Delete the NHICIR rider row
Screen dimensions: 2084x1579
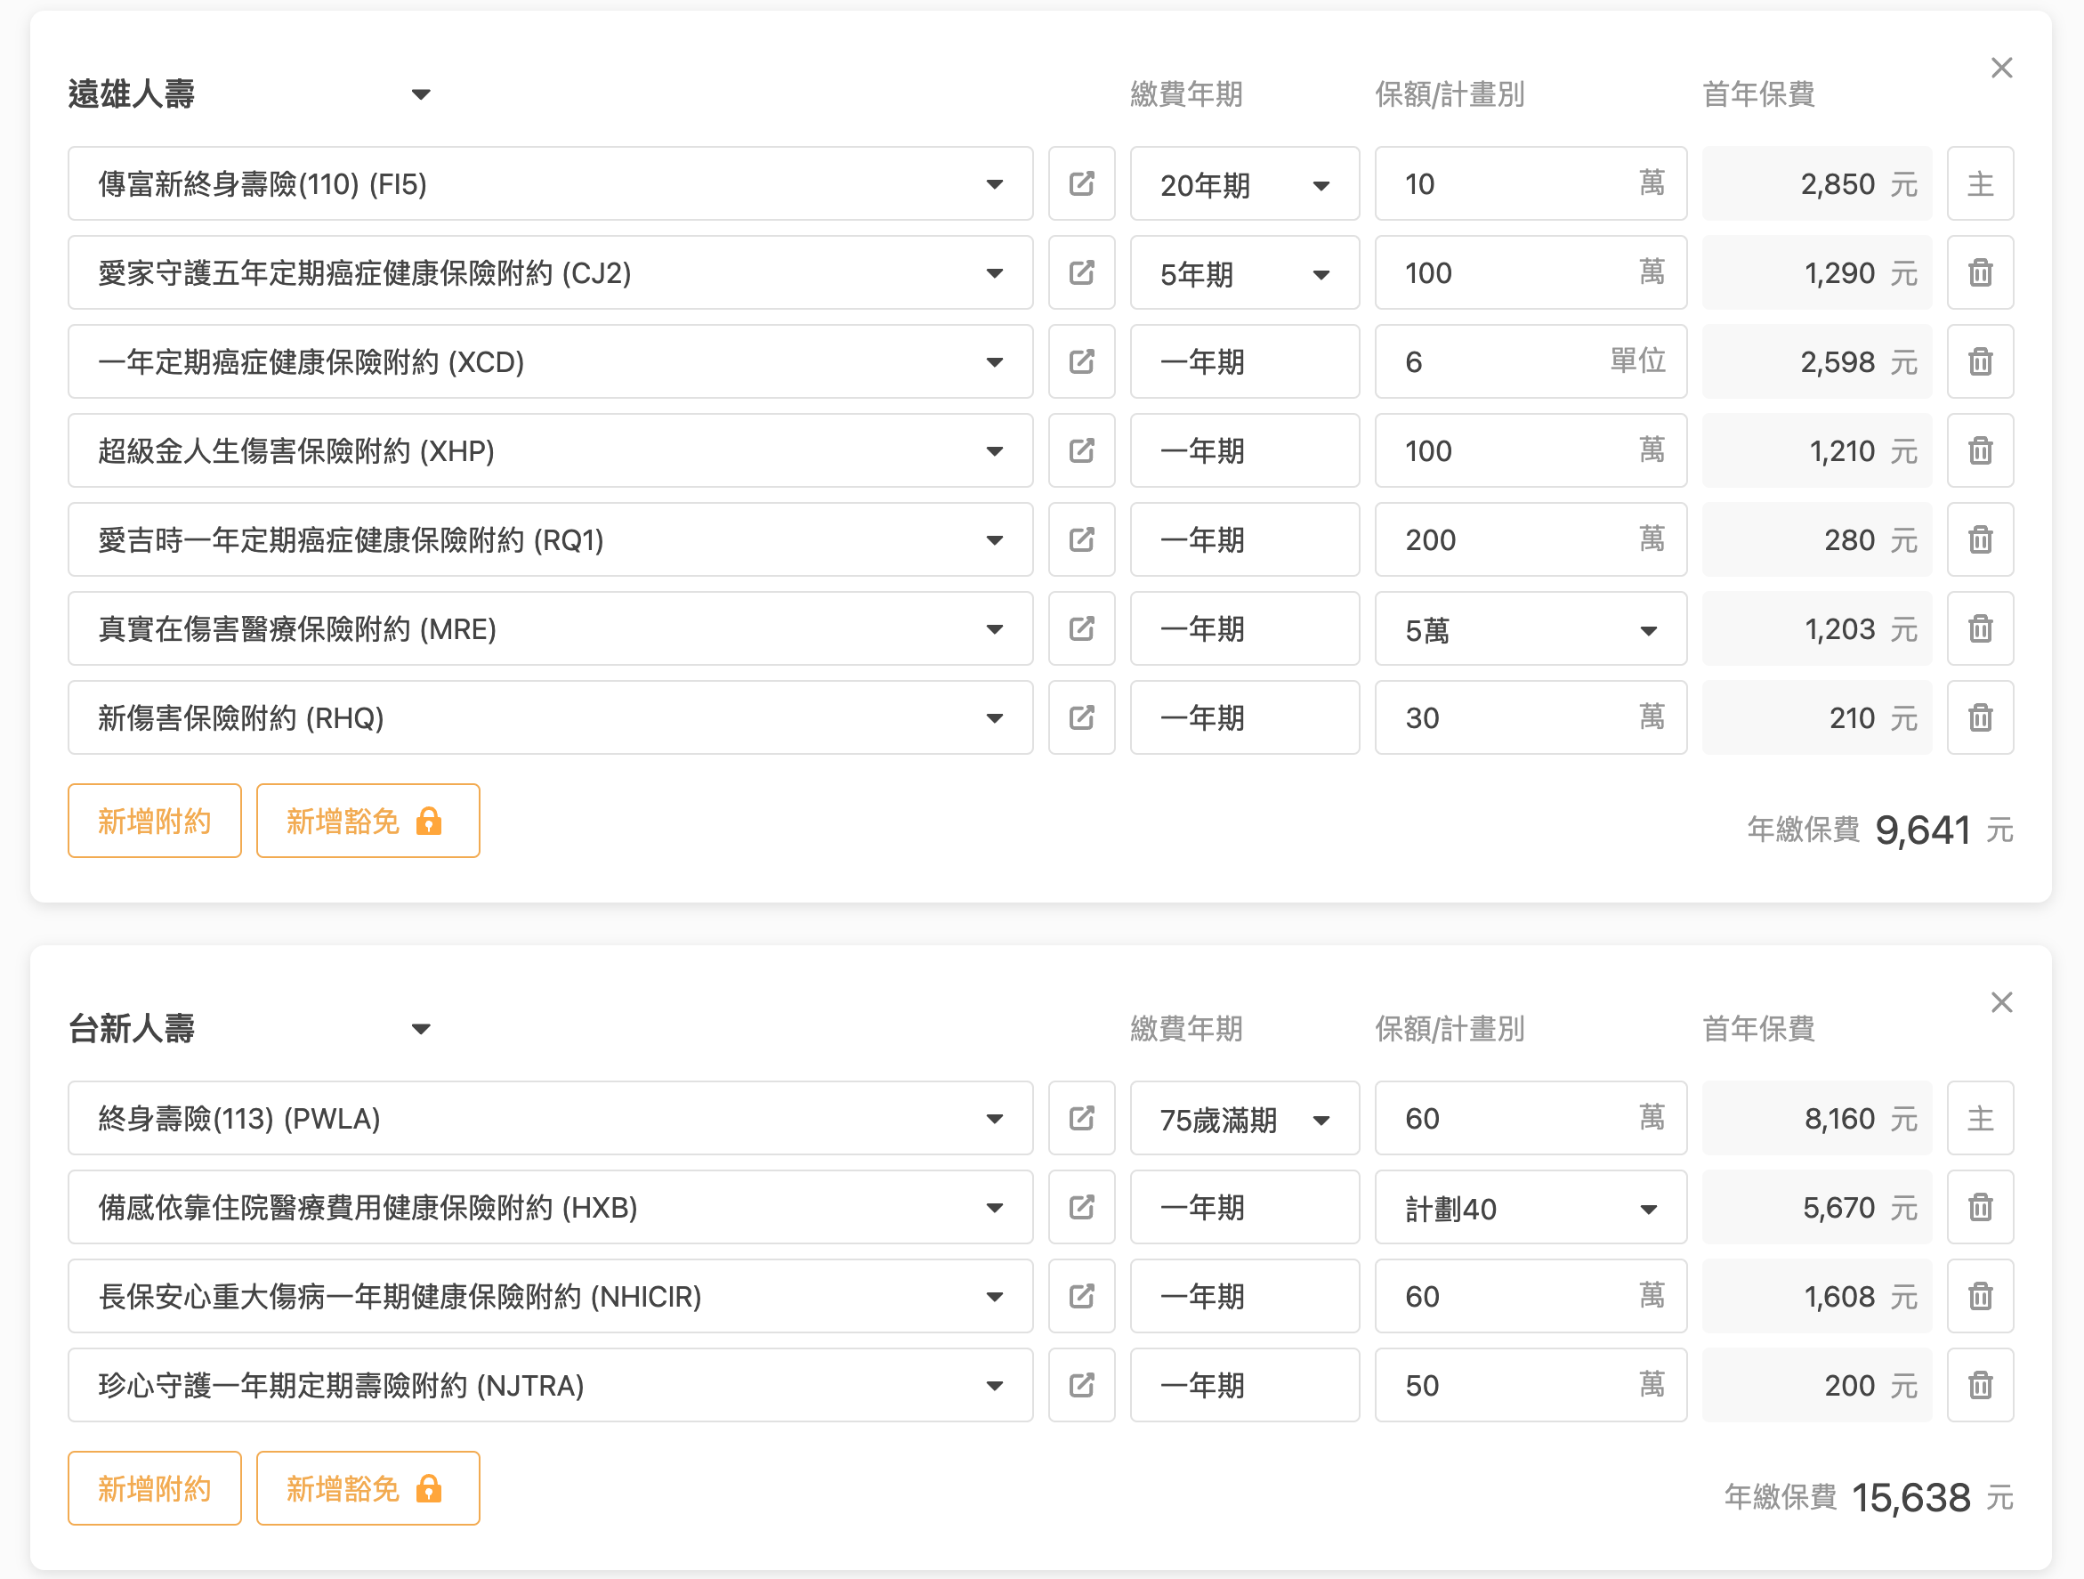(x=1981, y=1296)
